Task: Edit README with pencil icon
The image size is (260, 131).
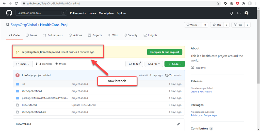Action: (178, 124)
